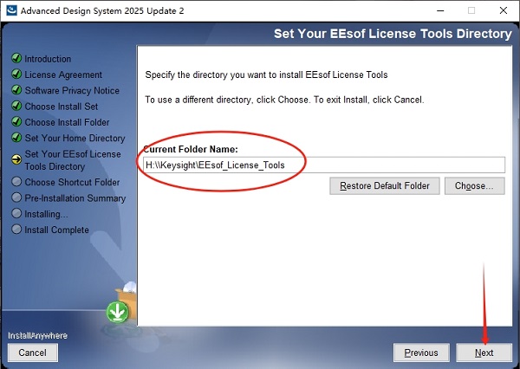Click the green download arrow installer graphic

pos(117,312)
